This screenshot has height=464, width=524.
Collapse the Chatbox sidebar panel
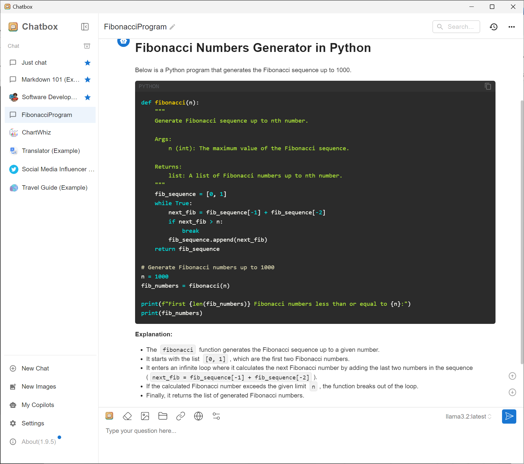click(x=85, y=27)
